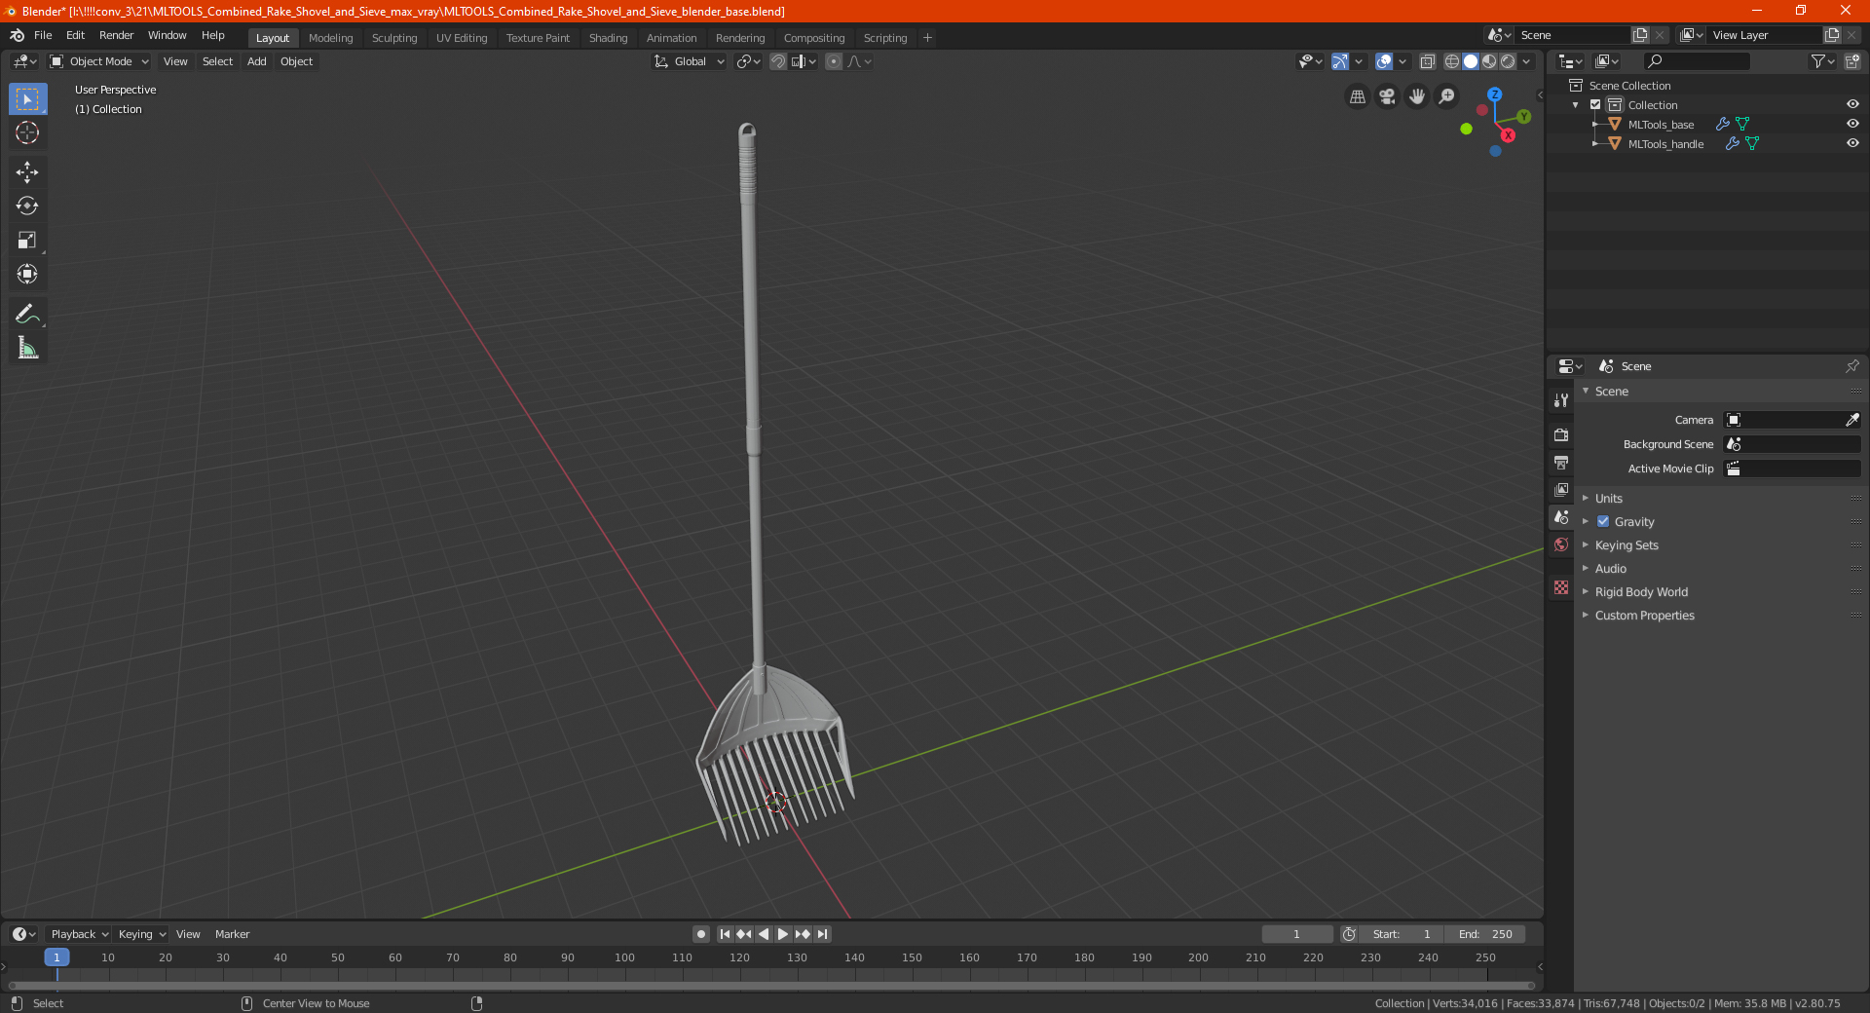The width and height of the screenshot is (1870, 1013).
Task: Click the End frame field
Action: pyautogui.click(x=1484, y=934)
